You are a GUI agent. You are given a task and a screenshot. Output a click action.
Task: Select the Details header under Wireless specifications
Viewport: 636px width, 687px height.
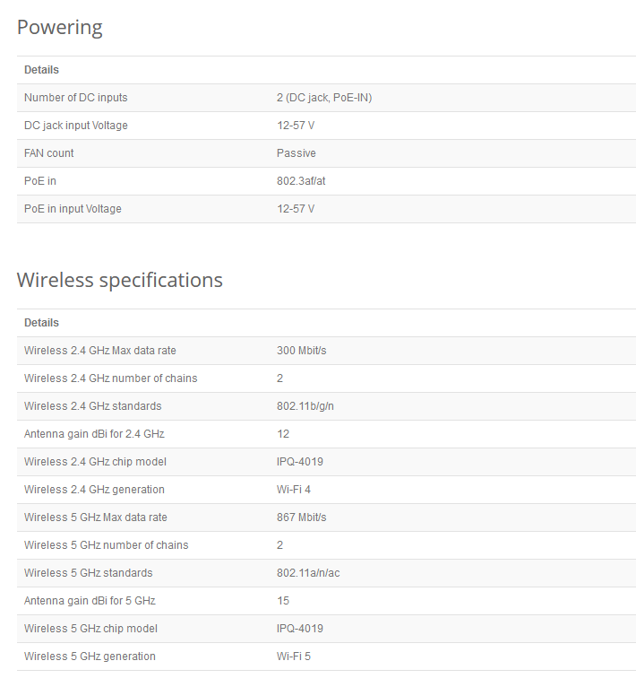pos(41,323)
